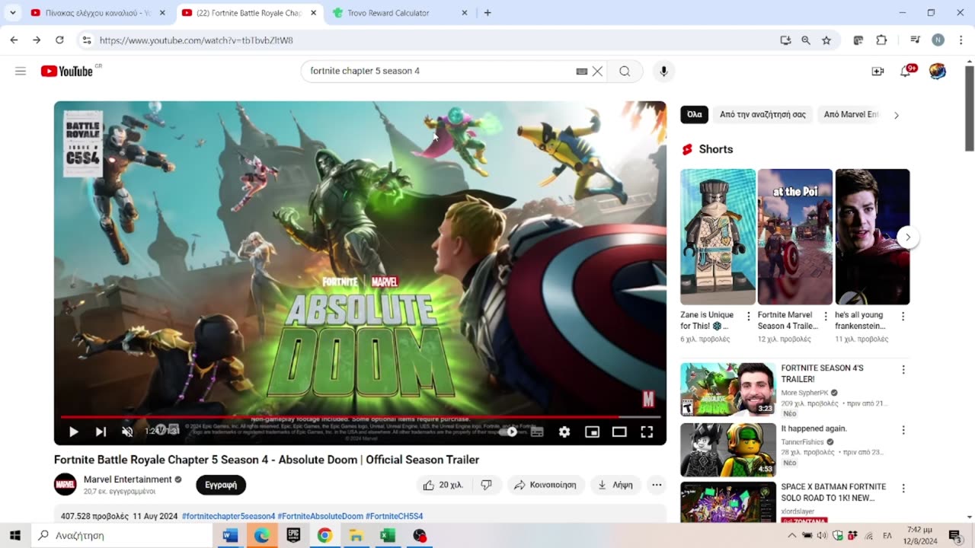The width and height of the screenshot is (975, 548).
Task: Open options for he's all young frankenstein Short
Action: [903, 316]
